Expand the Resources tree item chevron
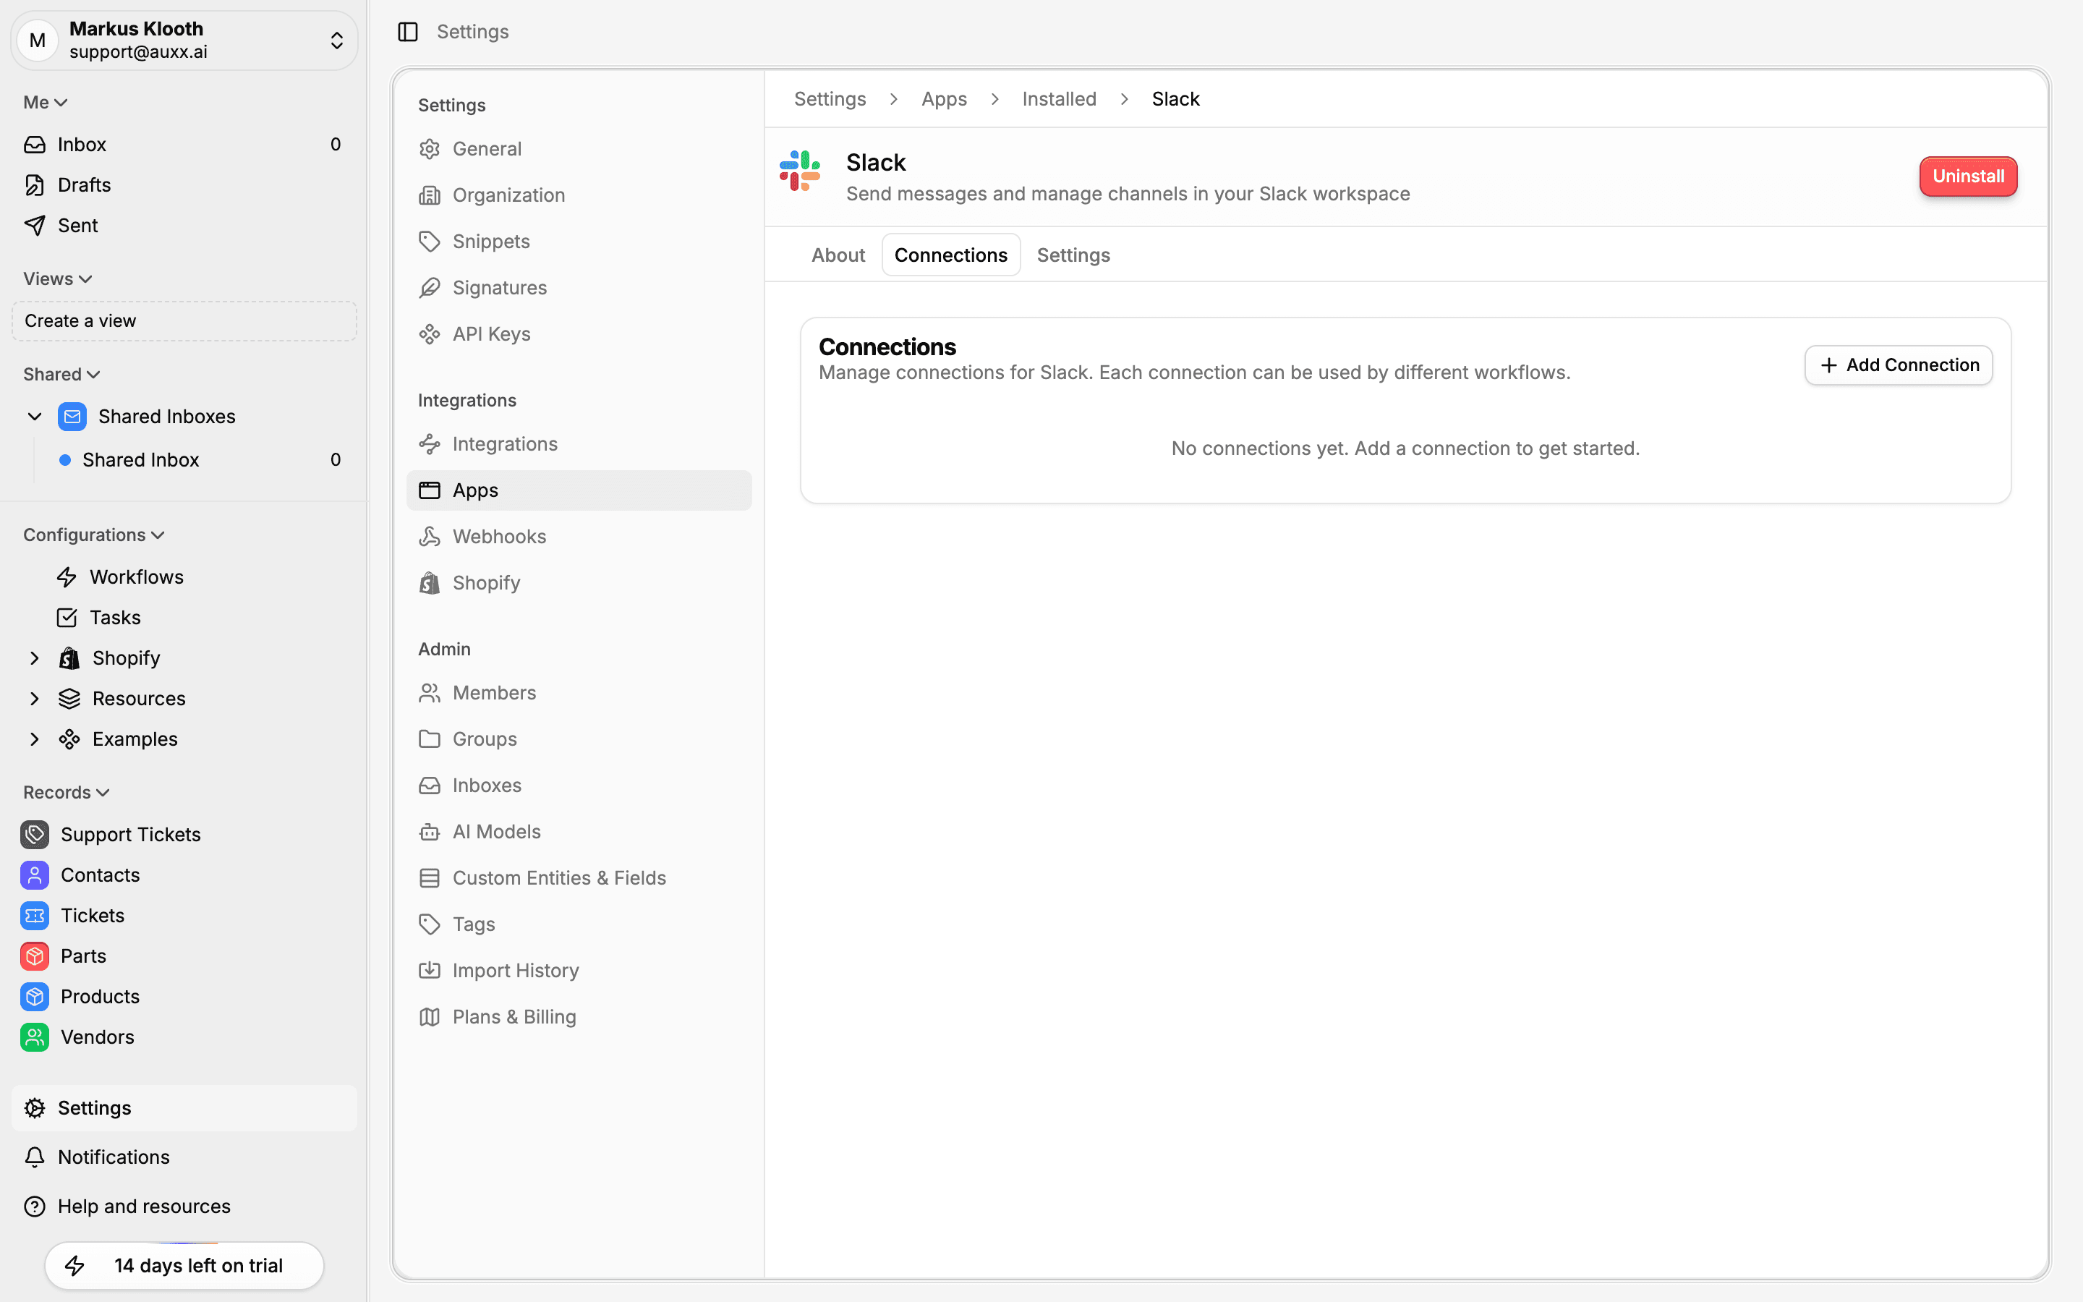 coord(35,698)
